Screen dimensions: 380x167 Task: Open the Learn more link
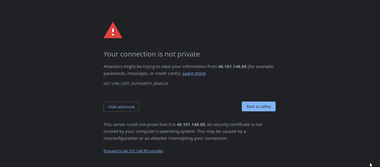tap(194, 73)
